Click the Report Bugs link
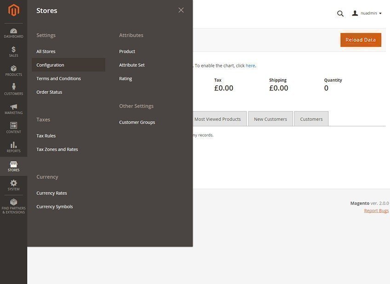This screenshot has height=284, width=390. point(376,211)
